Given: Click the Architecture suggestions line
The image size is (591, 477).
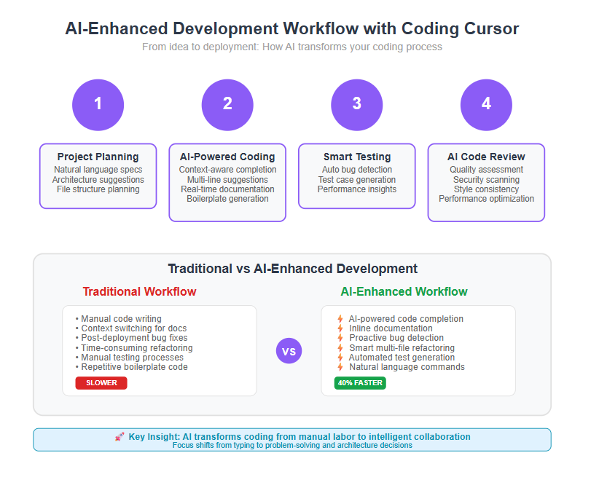Looking at the screenshot, I should [98, 180].
